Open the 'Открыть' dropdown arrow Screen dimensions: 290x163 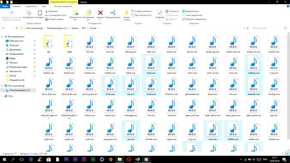179,11
